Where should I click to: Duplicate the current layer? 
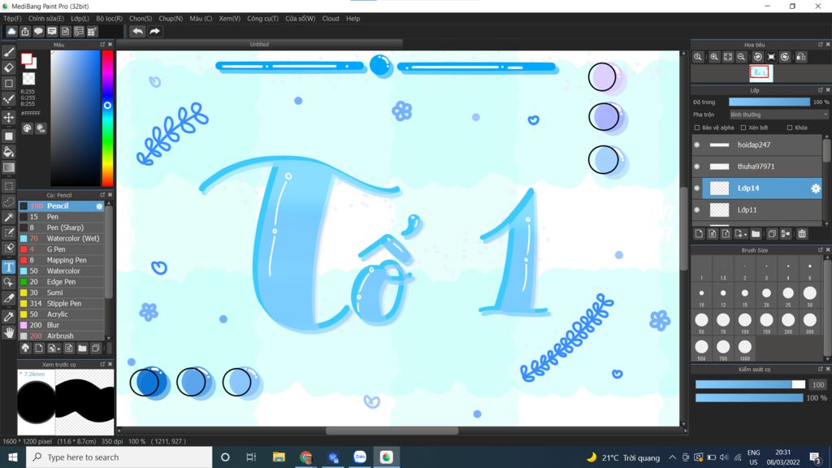click(772, 233)
